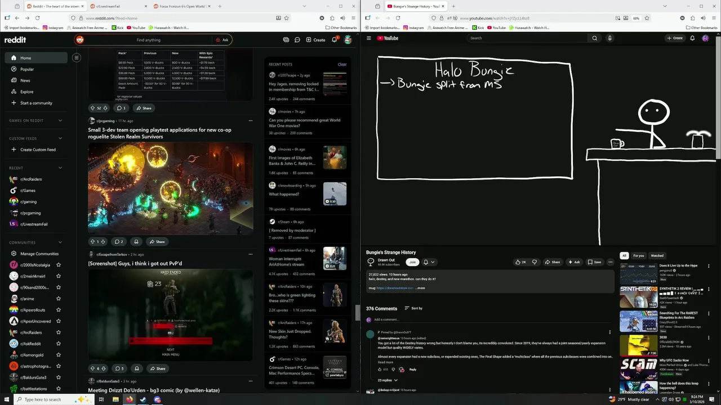Screen dimensions: 721x405
Task: Select Explore in Reddit sidebar
Action: click(x=27, y=92)
